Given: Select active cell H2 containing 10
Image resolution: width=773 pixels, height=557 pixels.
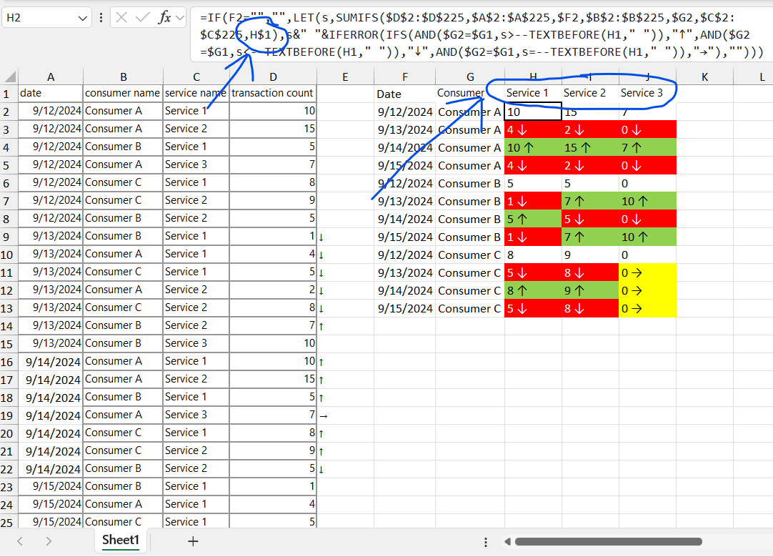Looking at the screenshot, I should click(533, 112).
